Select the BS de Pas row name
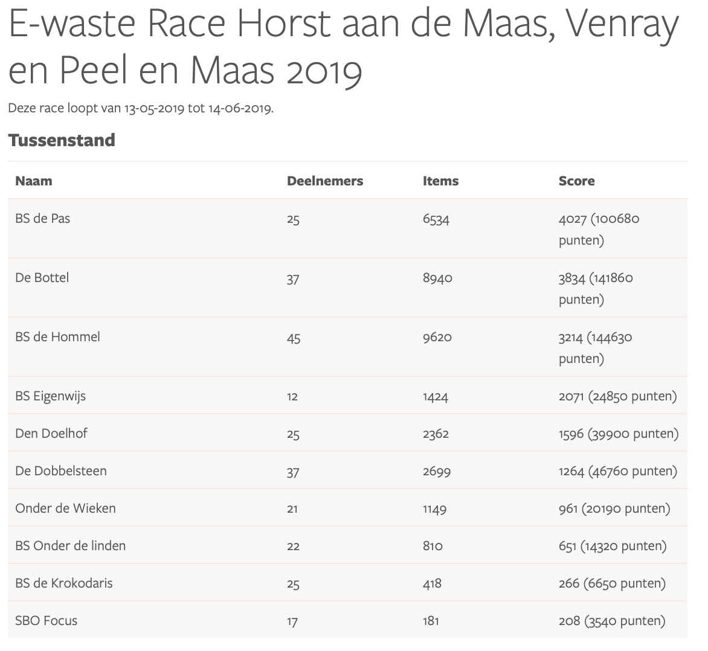708x651 pixels. point(43,219)
